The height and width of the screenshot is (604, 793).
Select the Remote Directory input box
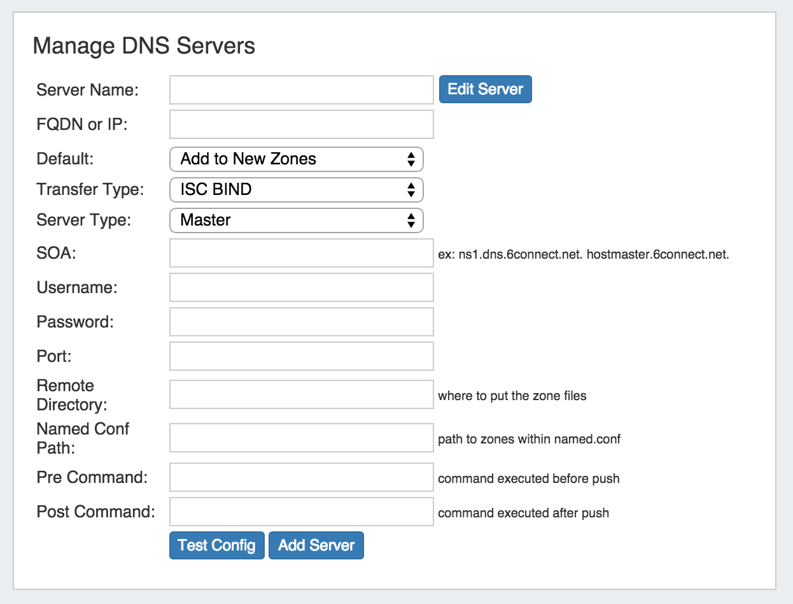301,395
